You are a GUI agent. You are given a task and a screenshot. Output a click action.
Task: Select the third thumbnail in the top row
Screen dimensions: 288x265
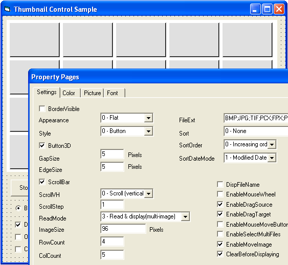tap(141, 40)
